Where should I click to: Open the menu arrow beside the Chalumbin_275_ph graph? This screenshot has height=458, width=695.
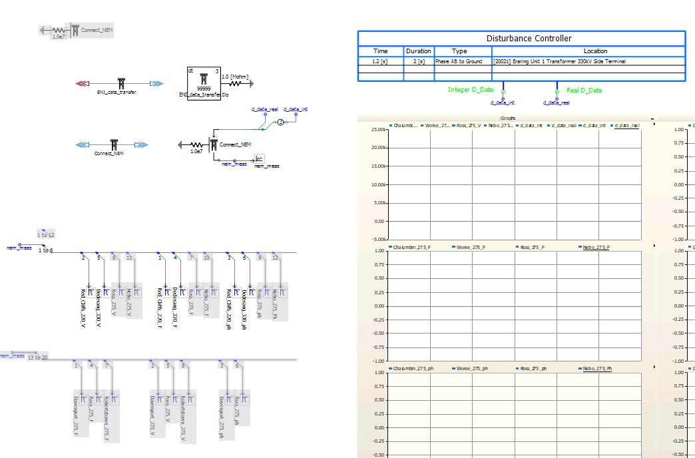click(654, 367)
